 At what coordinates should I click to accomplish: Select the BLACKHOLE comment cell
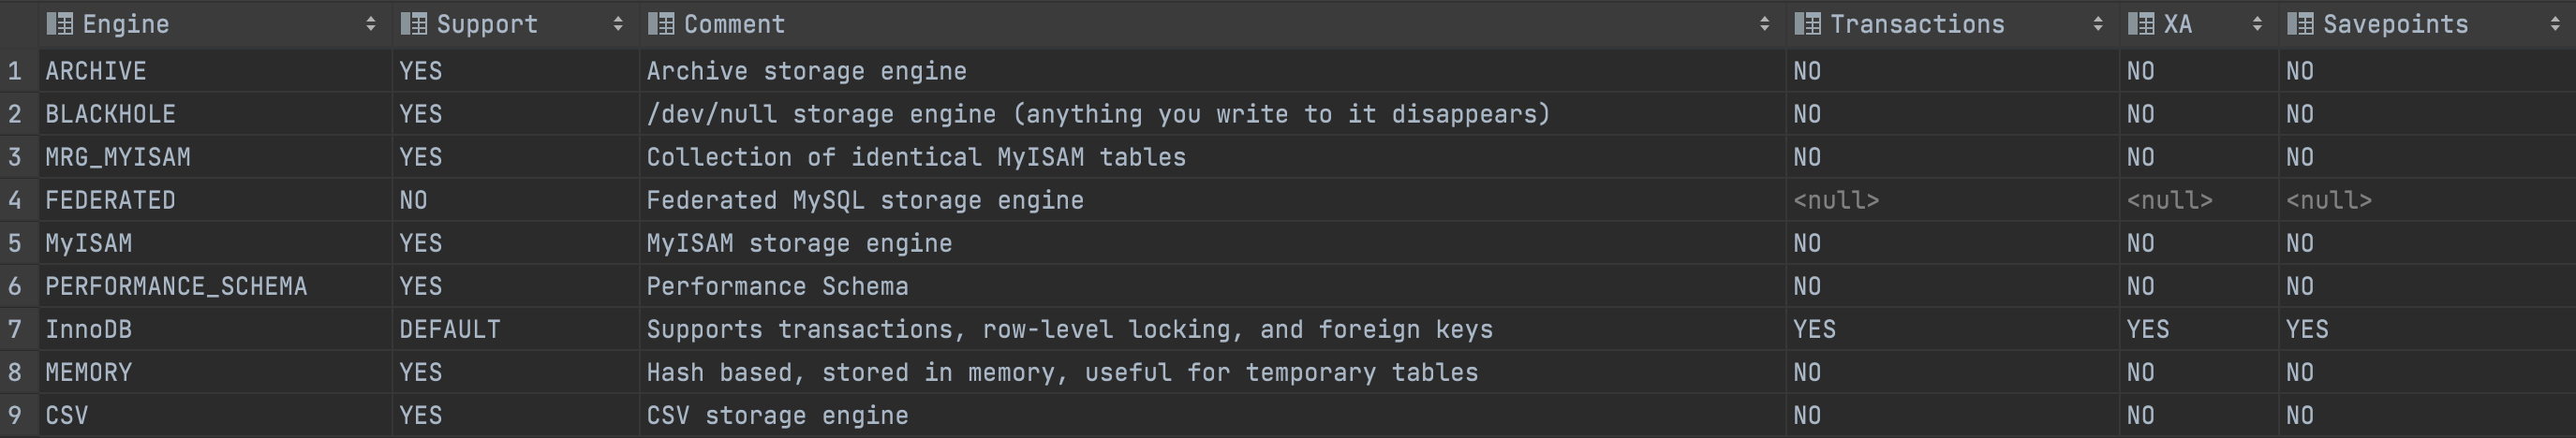tap(1213, 114)
